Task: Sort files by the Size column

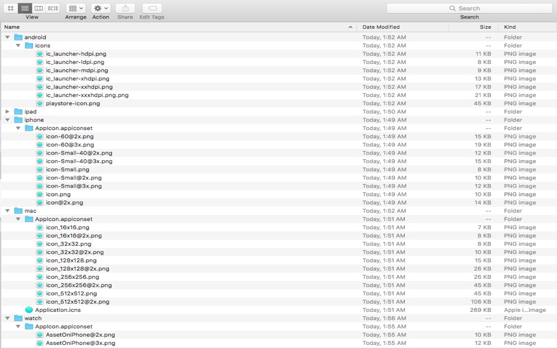Action: coord(485,26)
